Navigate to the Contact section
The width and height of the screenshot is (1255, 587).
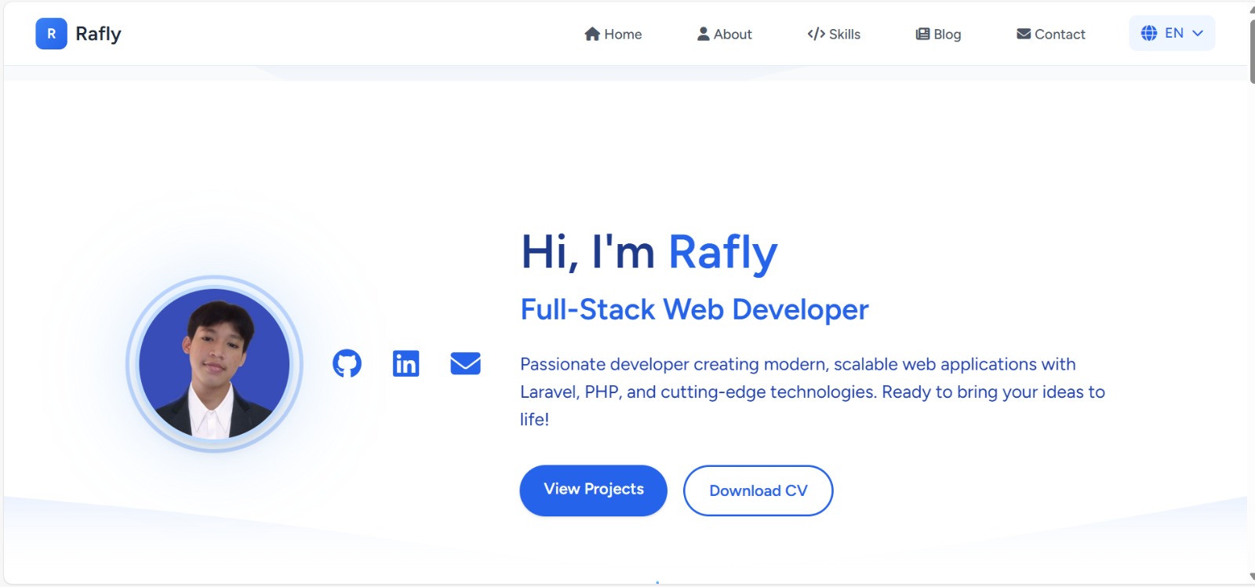[1050, 34]
